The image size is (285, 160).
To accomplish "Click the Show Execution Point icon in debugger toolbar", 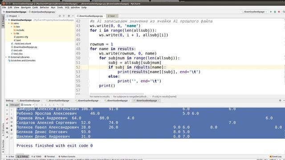I will 37,105.
